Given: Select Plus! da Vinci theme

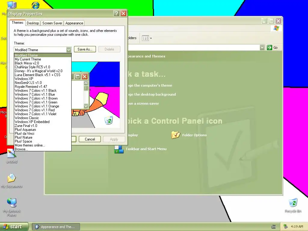Looking at the screenshot, I should (43, 134).
